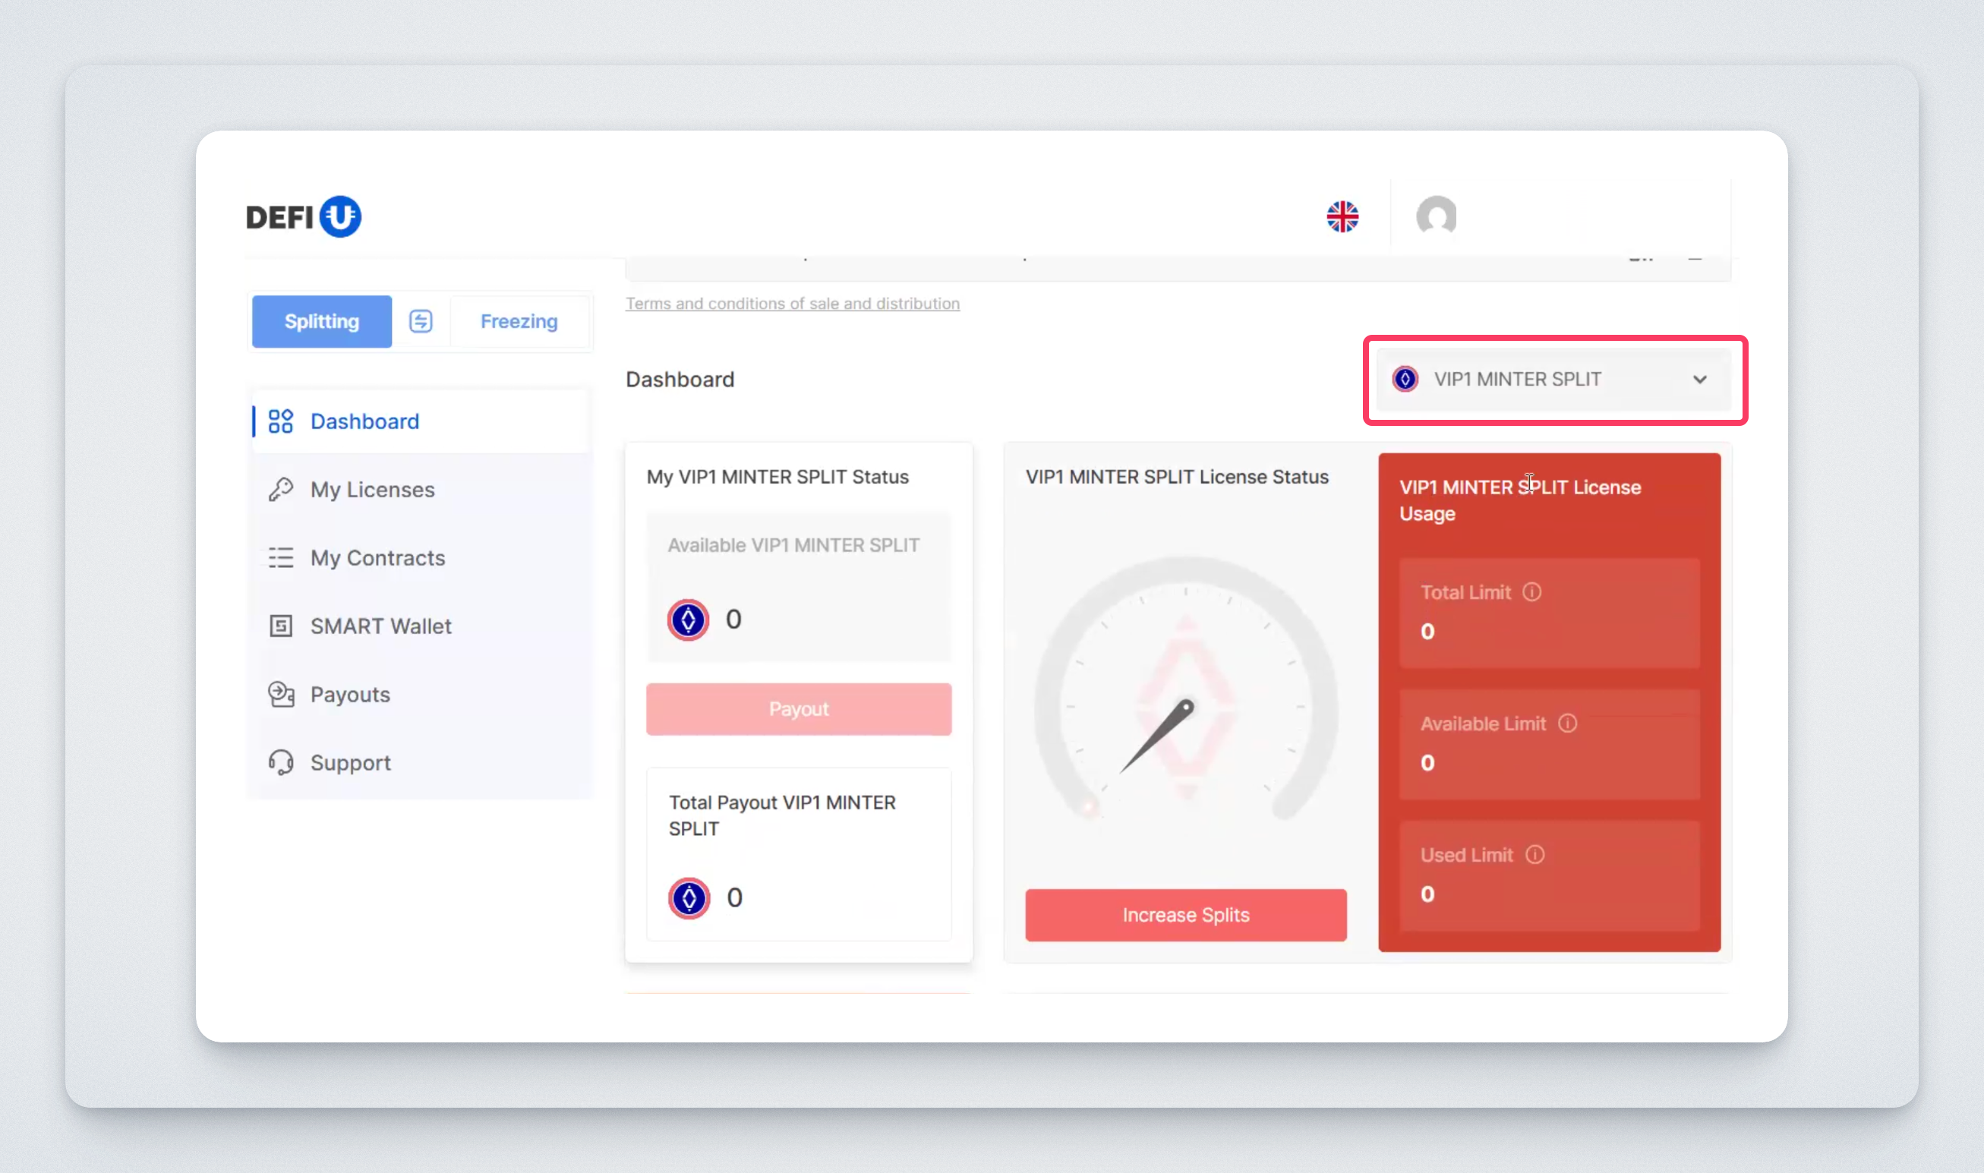Open My Licenses in the sidebar
The width and height of the screenshot is (1984, 1173).
(371, 490)
